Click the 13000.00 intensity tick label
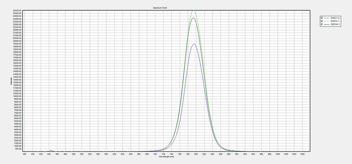 (x=17, y=79)
